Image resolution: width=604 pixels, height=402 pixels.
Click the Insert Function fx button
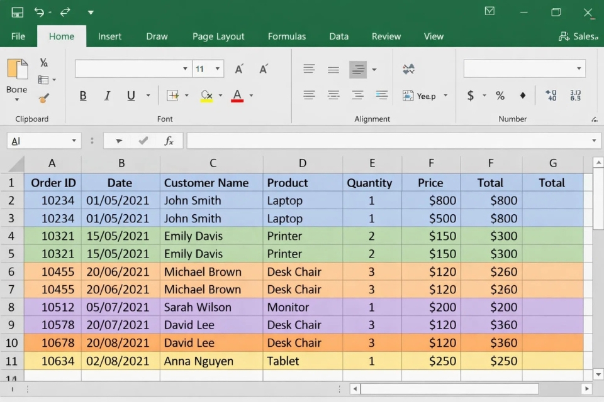pos(169,141)
